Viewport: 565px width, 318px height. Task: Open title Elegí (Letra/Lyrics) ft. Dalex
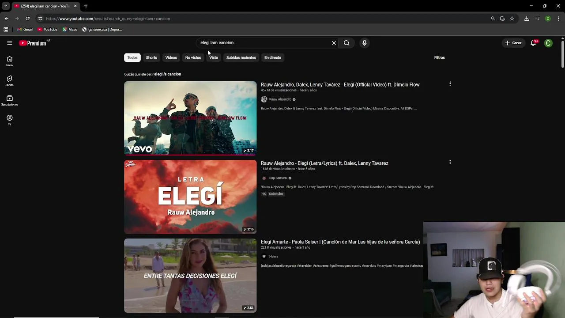(324, 163)
